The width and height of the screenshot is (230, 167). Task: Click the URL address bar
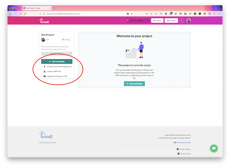point(86,14)
